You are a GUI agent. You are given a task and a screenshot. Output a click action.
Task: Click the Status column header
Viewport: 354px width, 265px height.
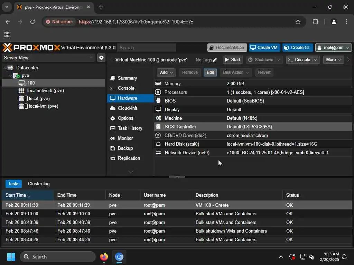pos(317,195)
